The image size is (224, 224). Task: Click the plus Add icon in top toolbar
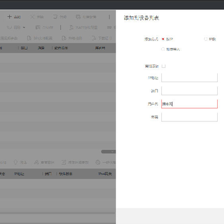9,17
